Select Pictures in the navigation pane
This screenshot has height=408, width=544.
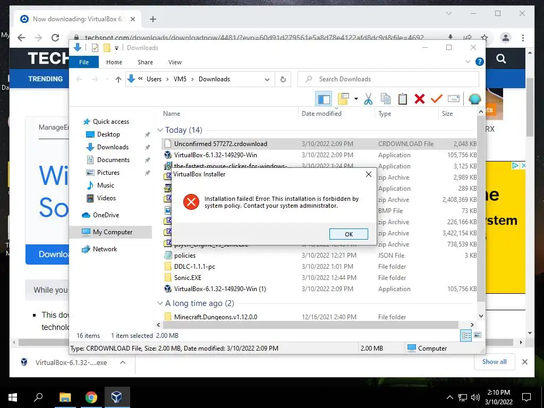108,173
